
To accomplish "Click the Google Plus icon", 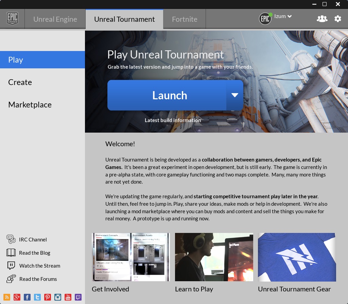I will (x=17, y=297).
